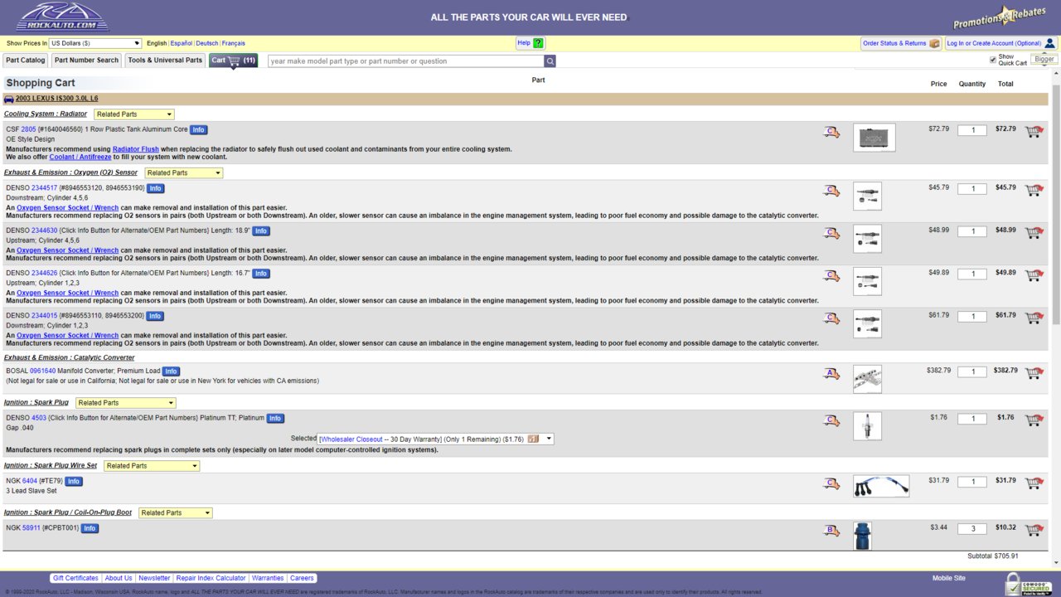Open the Mobile Site link
1061x597 pixels.
point(949,579)
